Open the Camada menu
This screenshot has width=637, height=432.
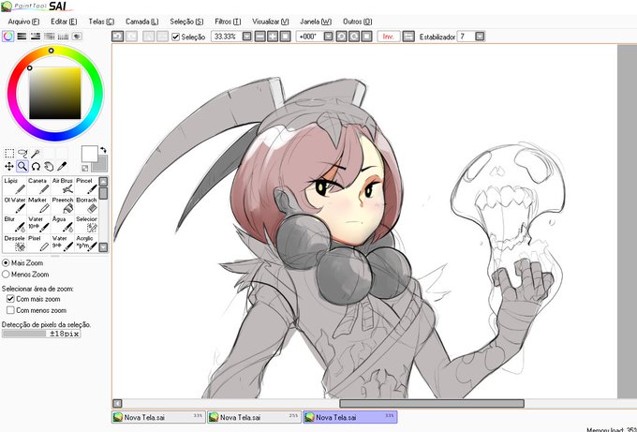[x=141, y=22]
